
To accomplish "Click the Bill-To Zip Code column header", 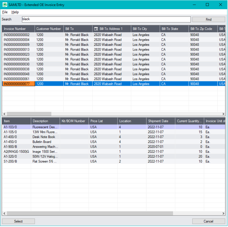I will [x=203, y=29].
